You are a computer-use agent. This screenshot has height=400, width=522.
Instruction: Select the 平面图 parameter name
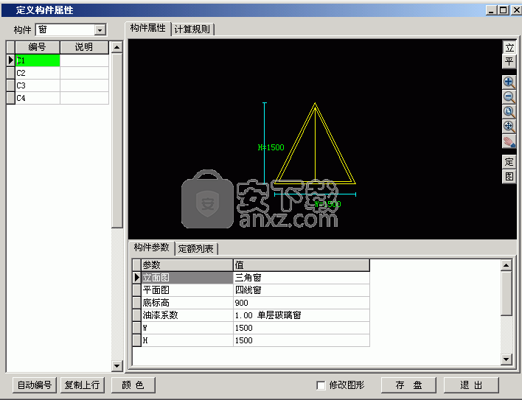[x=187, y=290]
